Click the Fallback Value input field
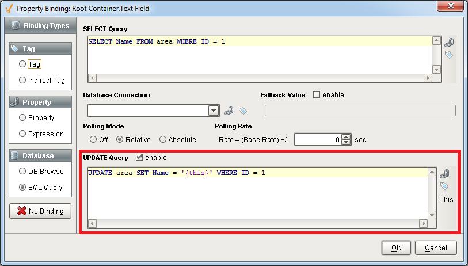Screen dimensions: 468x266 [x=360, y=111]
